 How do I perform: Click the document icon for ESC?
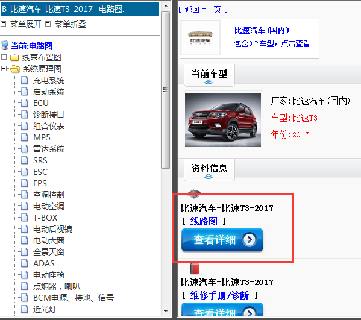coord(24,172)
